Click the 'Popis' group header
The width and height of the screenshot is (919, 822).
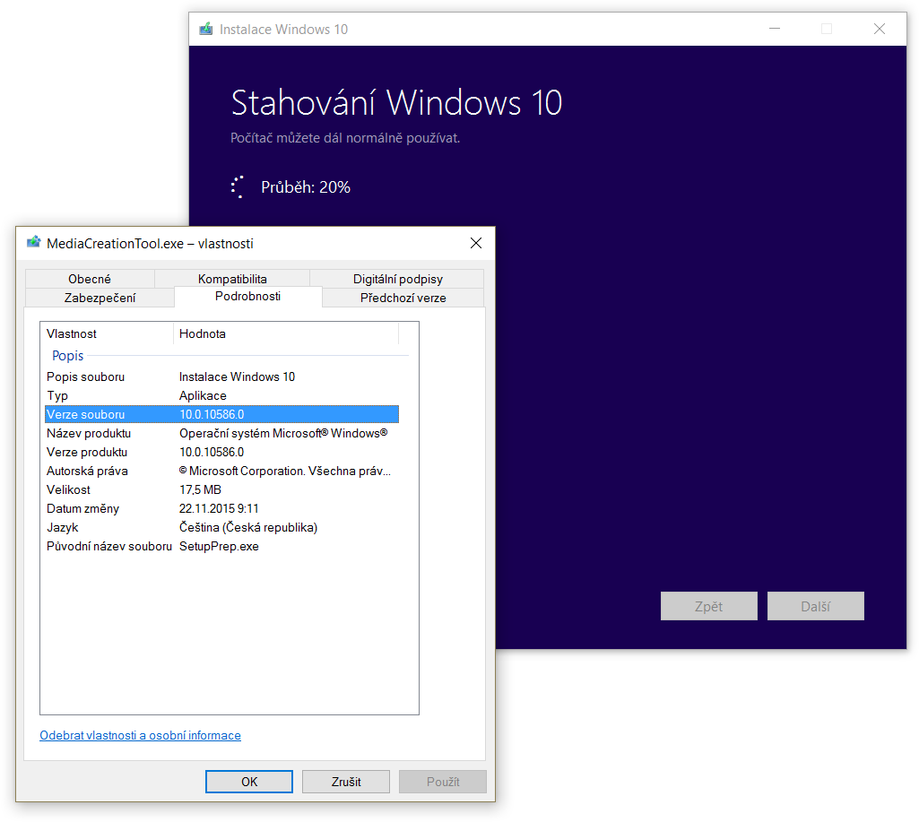point(68,356)
